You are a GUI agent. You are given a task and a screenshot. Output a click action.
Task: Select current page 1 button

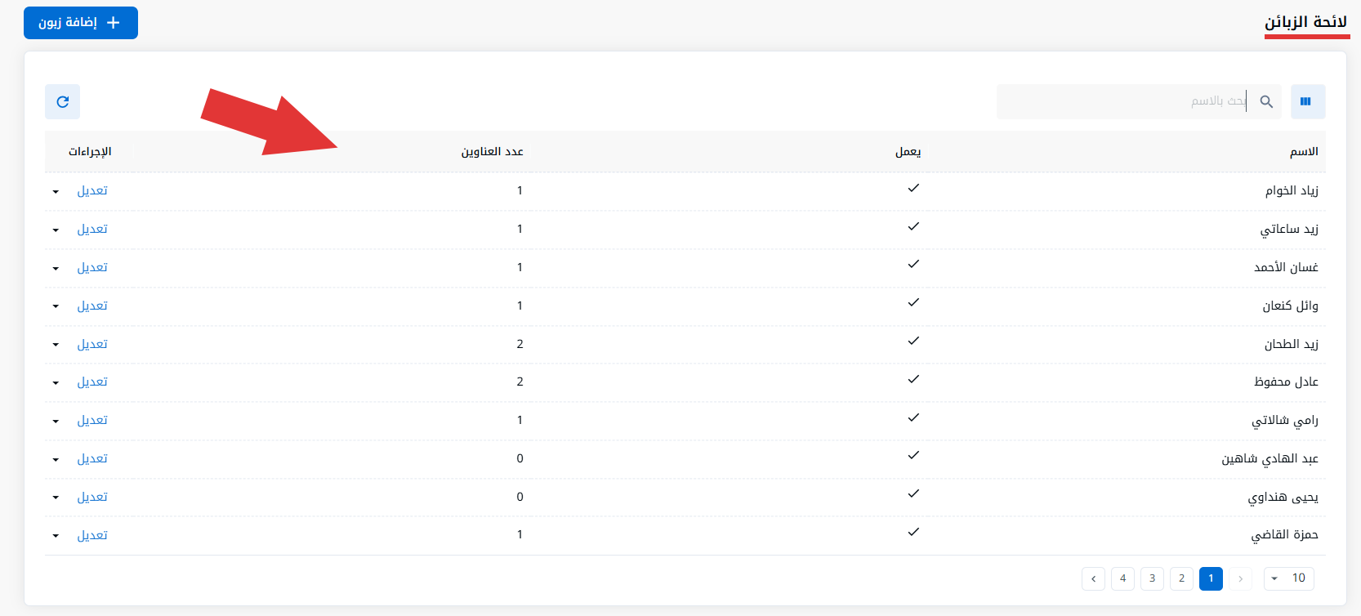(1211, 578)
